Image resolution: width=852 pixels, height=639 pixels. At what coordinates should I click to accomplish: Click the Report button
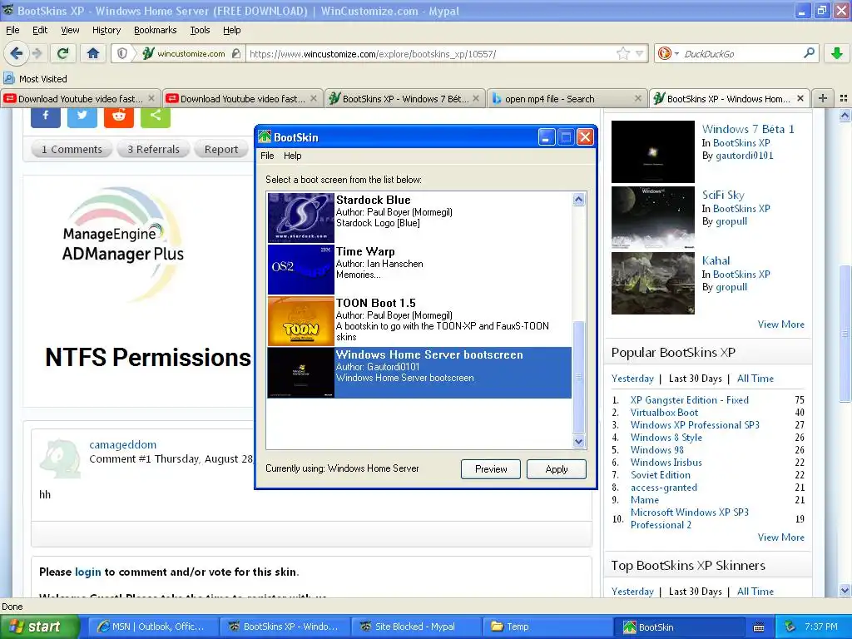[x=221, y=150]
